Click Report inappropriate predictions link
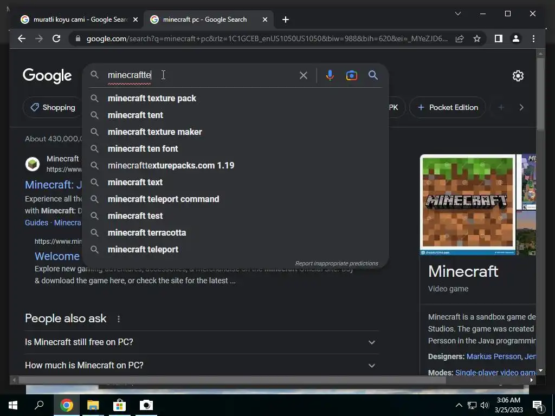This screenshot has width=555, height=416. (x=337, y=264)
